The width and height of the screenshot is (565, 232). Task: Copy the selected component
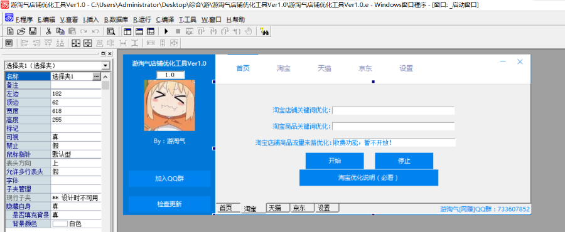click(60, 31)
